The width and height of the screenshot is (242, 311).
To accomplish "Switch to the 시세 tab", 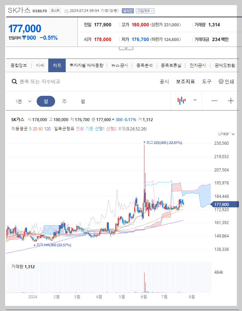I will [x=39, y=65].
